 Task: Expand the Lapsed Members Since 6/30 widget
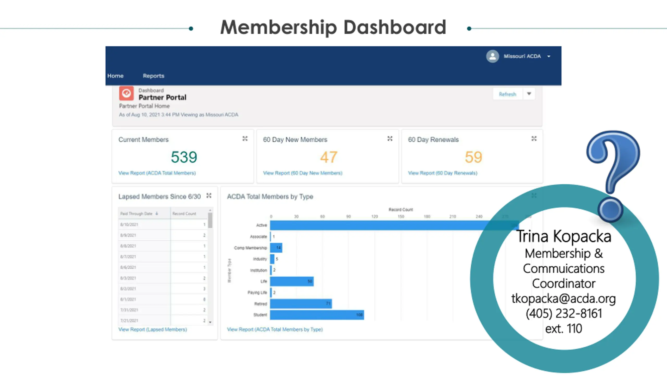(x=209, y=196)
